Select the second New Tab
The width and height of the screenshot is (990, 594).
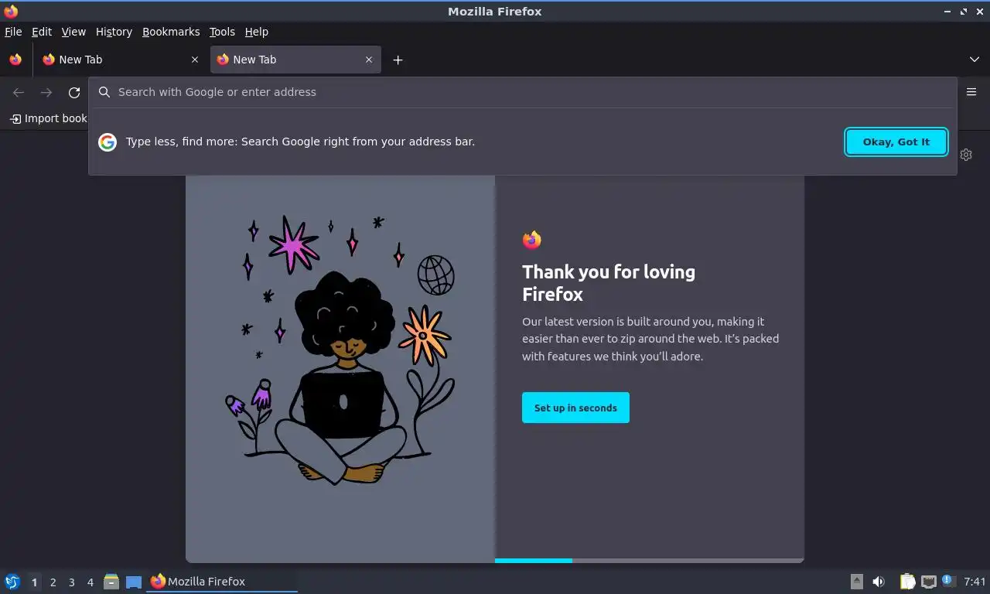click(295, 60)
